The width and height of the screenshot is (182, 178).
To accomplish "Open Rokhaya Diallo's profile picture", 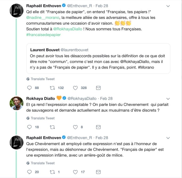I will [16, 103].
